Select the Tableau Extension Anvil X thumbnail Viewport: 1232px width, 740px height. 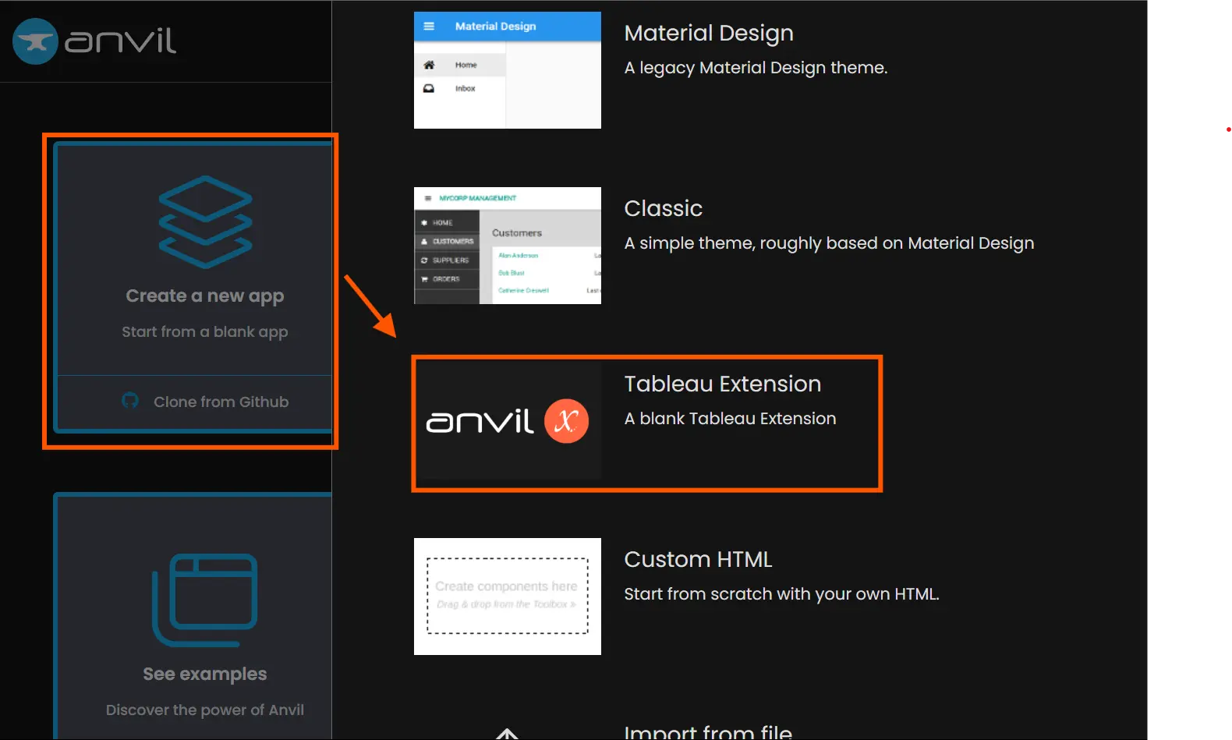508,421
